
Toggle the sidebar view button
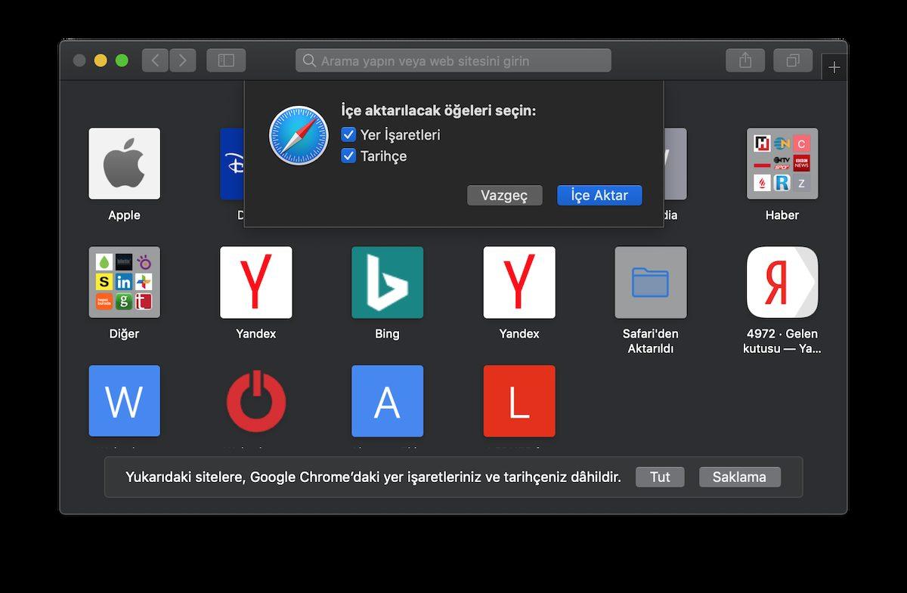click(226, 60)
